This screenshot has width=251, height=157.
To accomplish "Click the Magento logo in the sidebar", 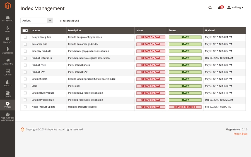I will click(8, 6).
